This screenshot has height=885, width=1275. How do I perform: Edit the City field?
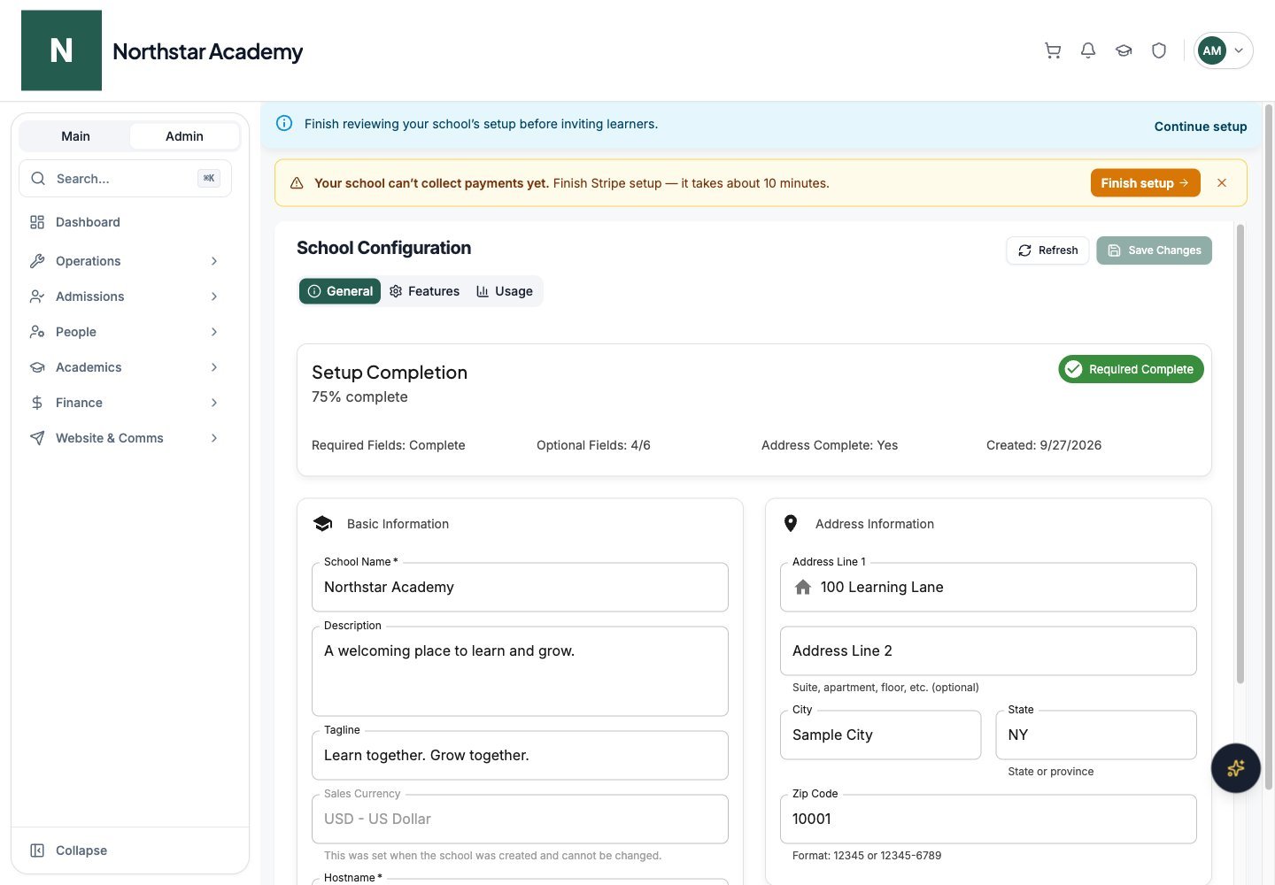pos(880,735)
